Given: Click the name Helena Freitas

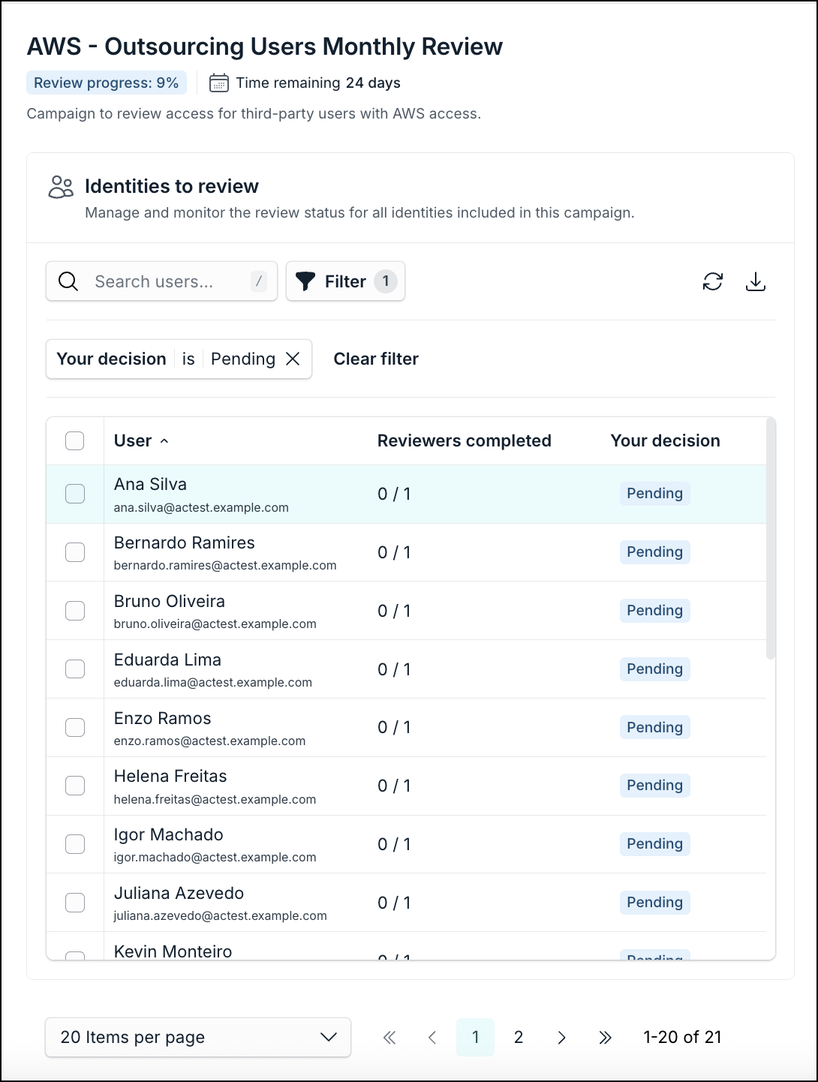Looking at the screenshot, I should click(170, 776).
